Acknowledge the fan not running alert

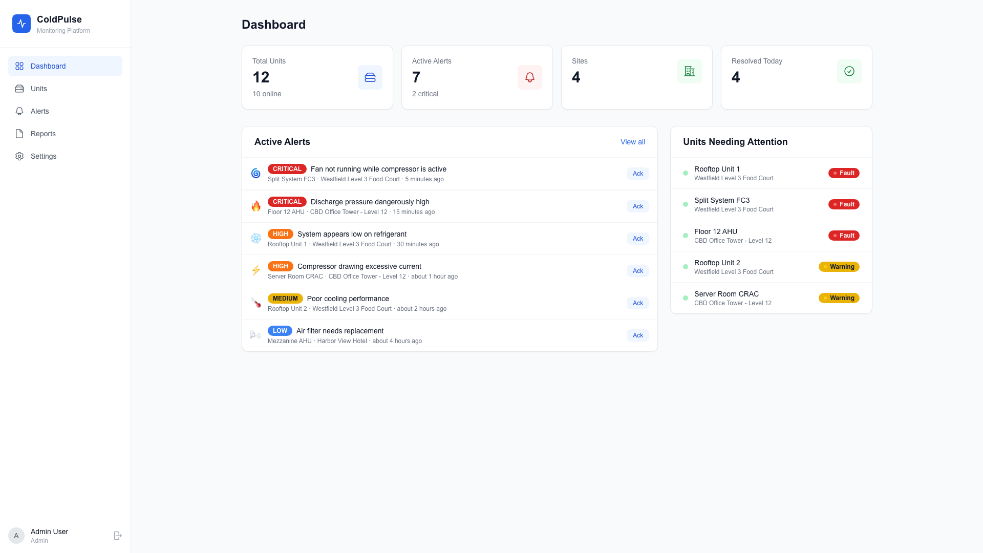638,174
